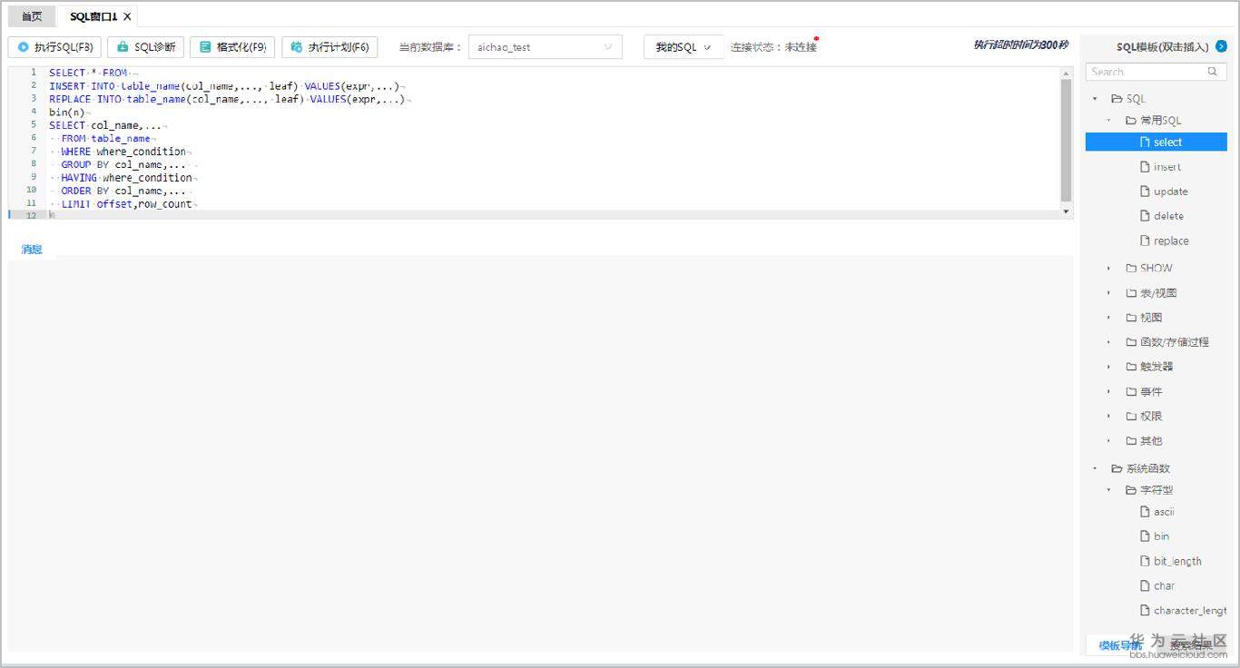The image size is (1240, 668).
Task: Switch to the 首页 tab
Action: click(x=32, y=16)
